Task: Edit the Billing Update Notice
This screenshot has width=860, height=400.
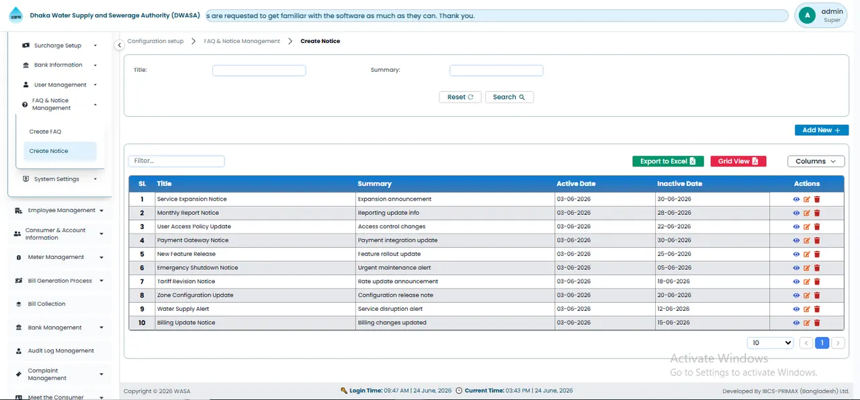Action: (807, 323)
